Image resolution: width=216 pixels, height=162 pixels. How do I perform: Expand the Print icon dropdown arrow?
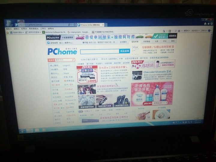click(x=182, y=31)
